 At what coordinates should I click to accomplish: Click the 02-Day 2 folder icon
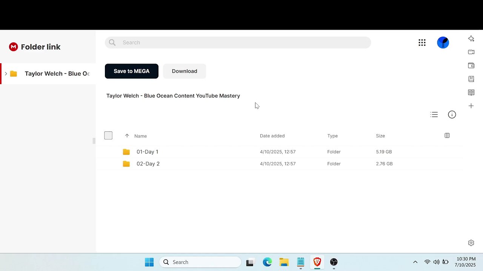(126, 164)
